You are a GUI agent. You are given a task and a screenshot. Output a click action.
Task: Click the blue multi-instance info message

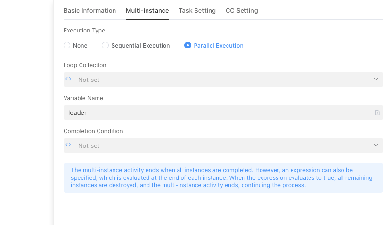pyautogui.click(x=223, y=177)
